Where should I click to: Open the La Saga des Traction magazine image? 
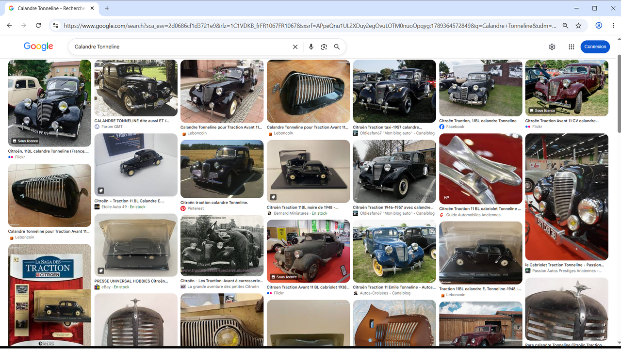click(x=49, y=296)
